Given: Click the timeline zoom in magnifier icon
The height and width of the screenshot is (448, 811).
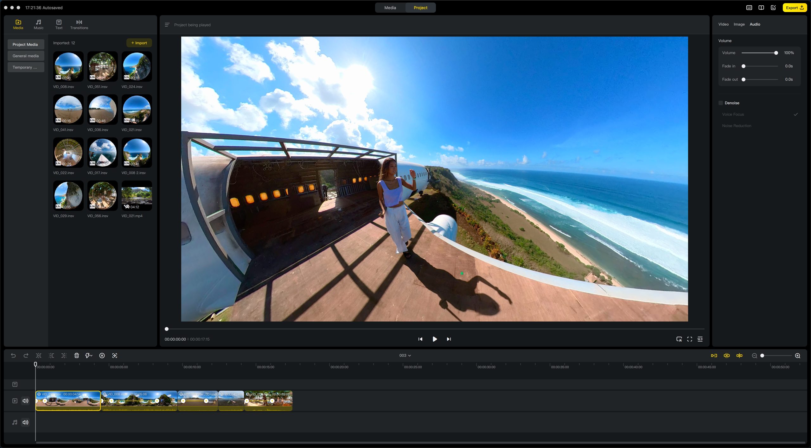Looking at the screenshot, I should [798, 356].
